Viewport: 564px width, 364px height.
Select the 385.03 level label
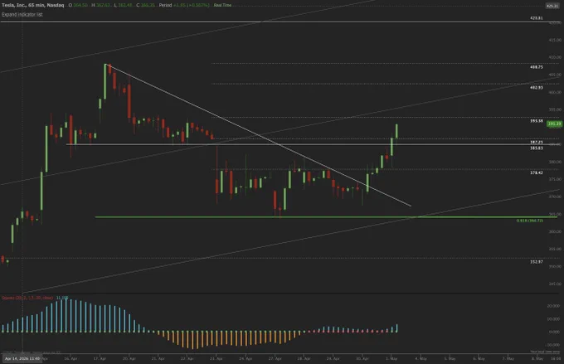tap(537, 148)
